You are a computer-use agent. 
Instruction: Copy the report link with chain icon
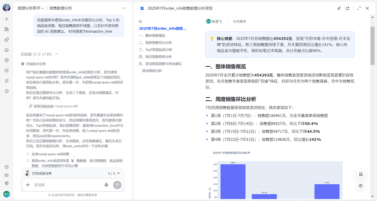[x=339, y=9]
